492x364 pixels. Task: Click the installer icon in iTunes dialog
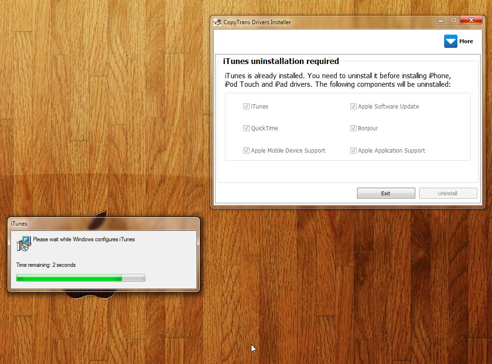24,244
